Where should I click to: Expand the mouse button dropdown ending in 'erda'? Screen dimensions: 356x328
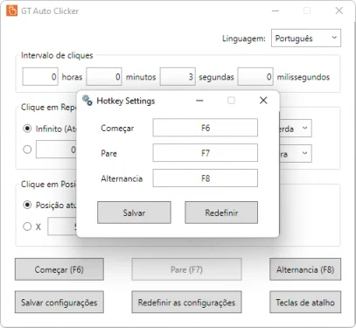(x=296, y=129)
